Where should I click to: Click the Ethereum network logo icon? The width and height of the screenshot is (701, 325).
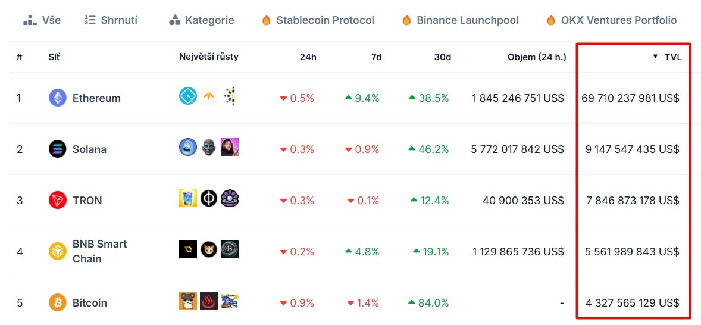58,98
